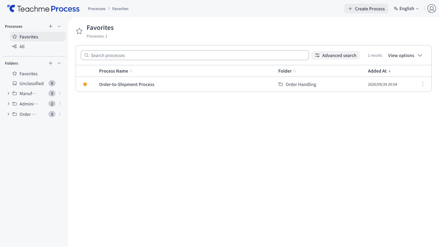Open the Order-to-Shipment Process row
The width and height of the screenshot is (439, 247).
coord(254,84)
